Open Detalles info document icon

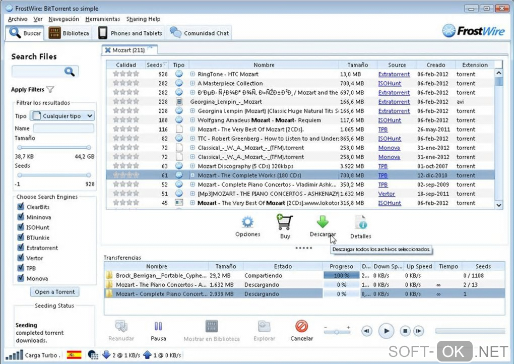pos(360,223)
